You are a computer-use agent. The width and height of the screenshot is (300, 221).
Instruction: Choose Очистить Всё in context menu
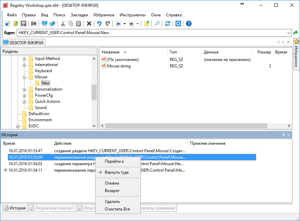(x=118, y=209)
